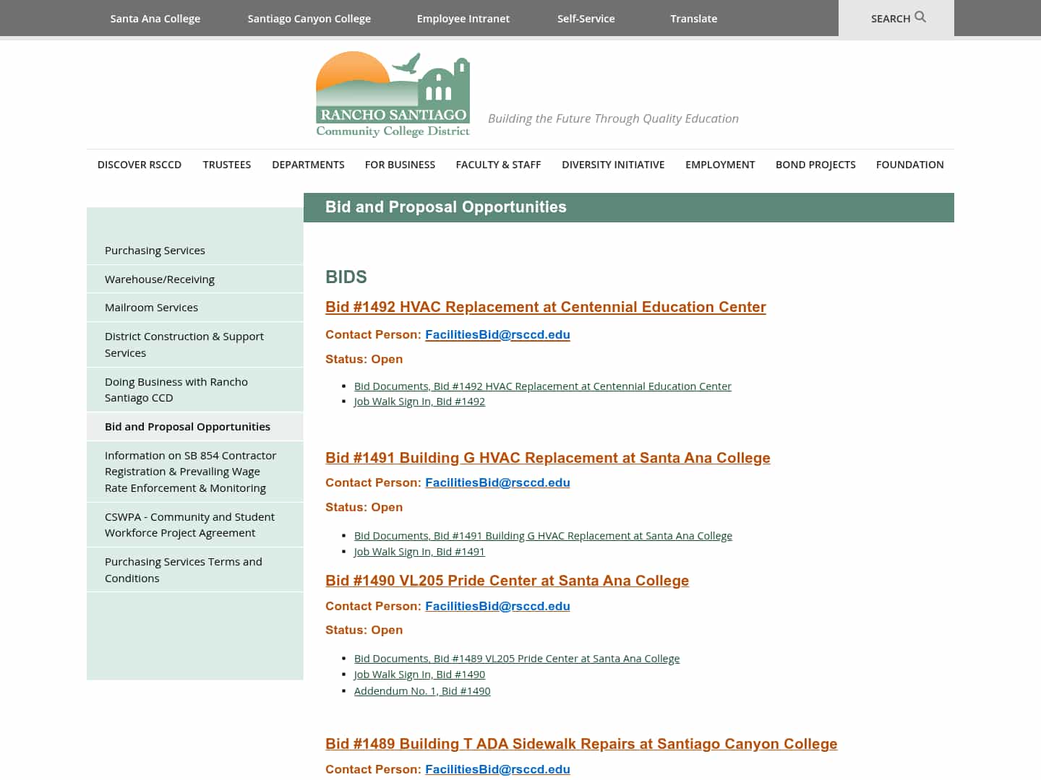Open Purchasing Services sidebar page
This screenshot has width=1041, height=780.
[155, 250]
